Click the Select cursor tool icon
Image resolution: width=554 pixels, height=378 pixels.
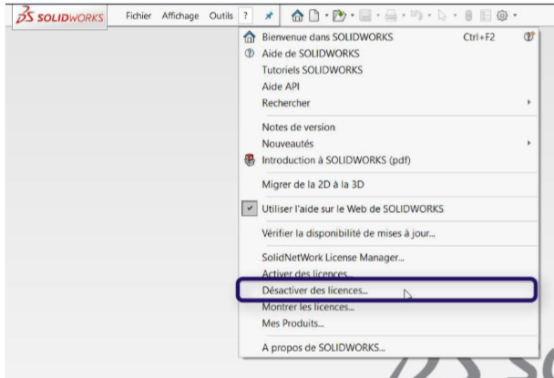442,15
